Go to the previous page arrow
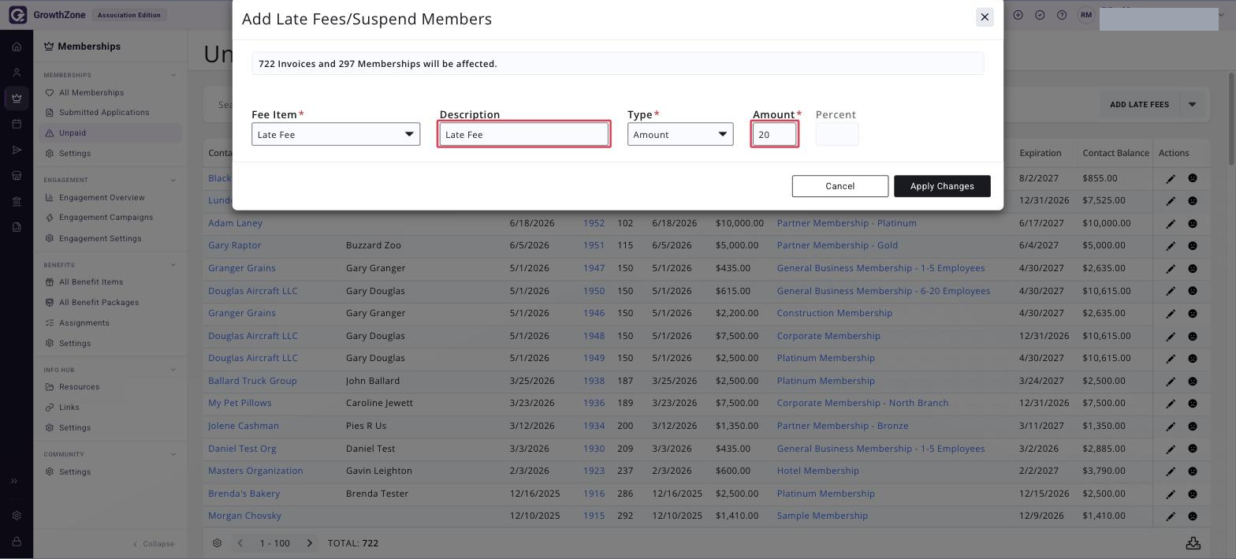1236x559 pixels. click(240, 543)
